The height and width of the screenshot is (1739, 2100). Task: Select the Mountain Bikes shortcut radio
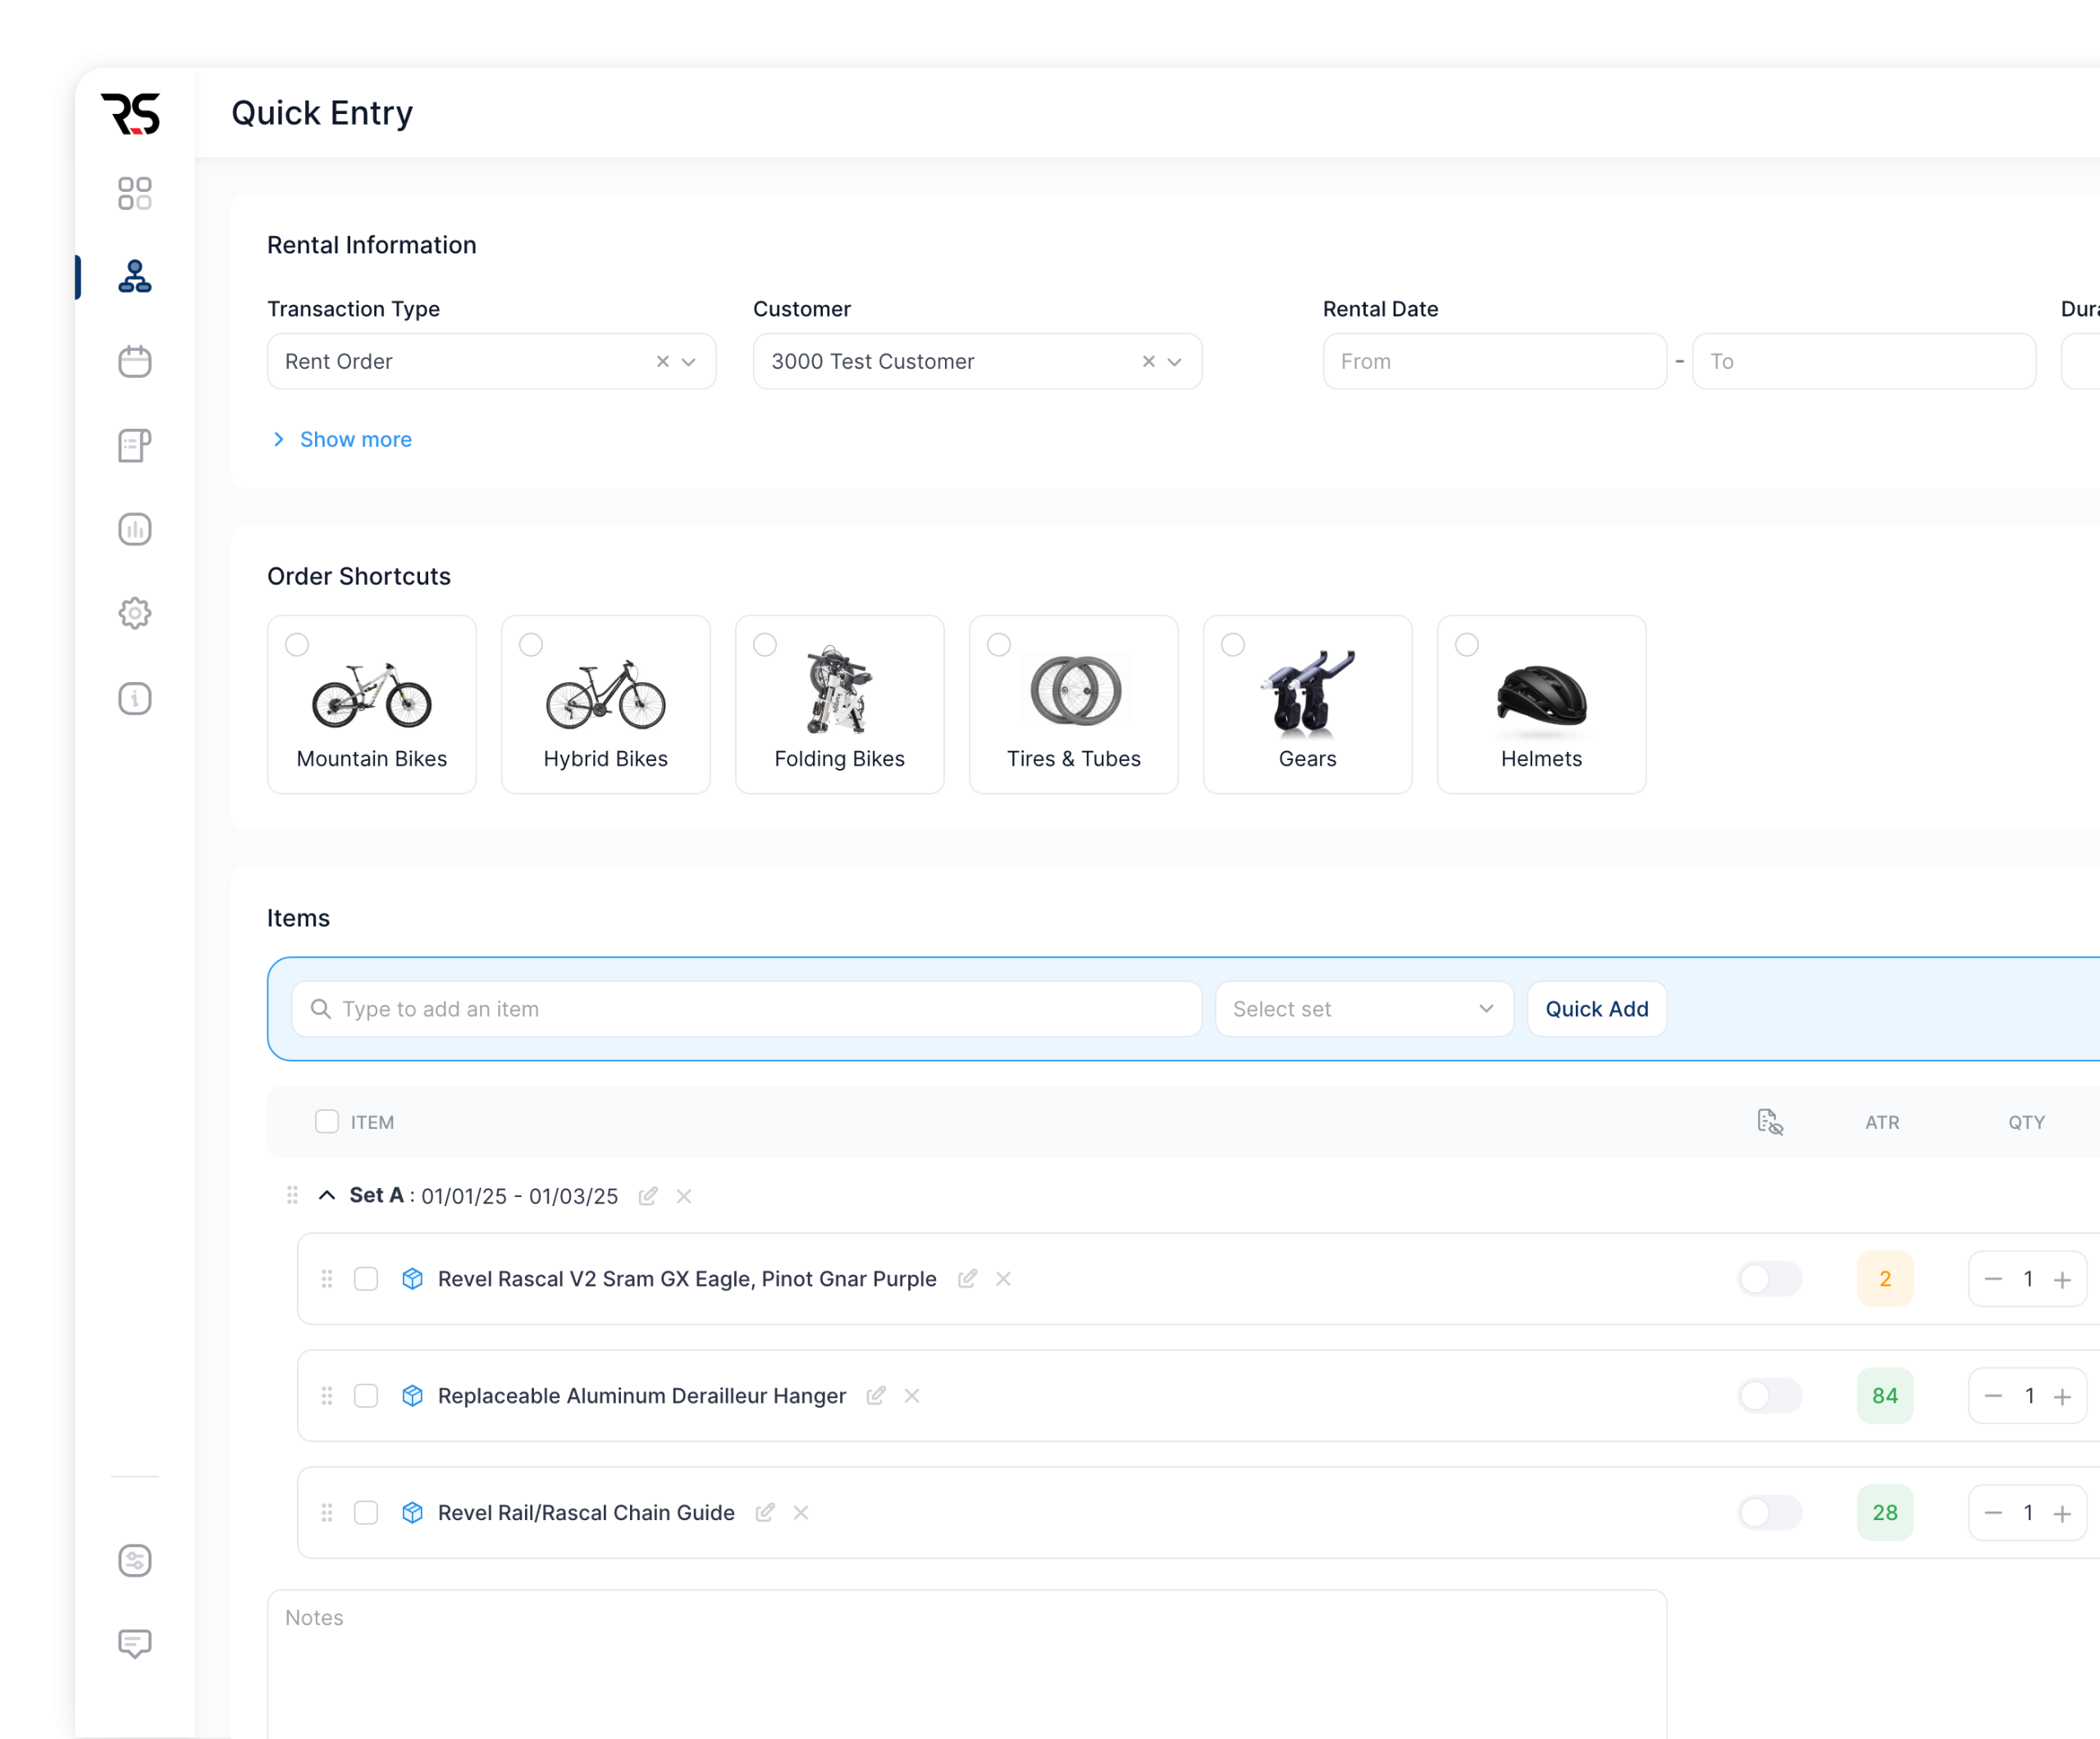click(x=297, y=644)
